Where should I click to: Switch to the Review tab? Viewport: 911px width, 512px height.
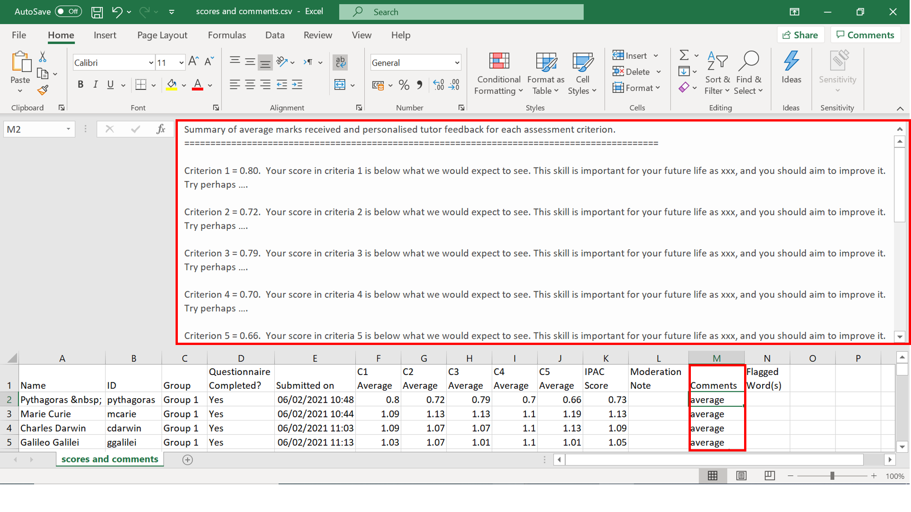click(x=318, y=35)
